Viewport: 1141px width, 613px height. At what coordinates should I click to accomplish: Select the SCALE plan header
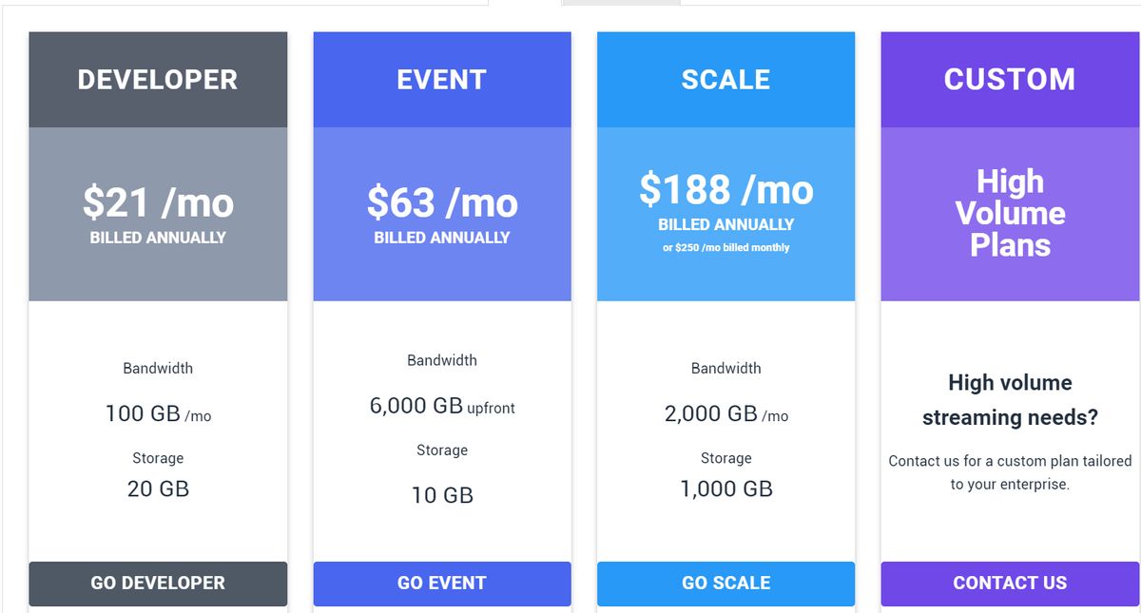coord(725,80)
